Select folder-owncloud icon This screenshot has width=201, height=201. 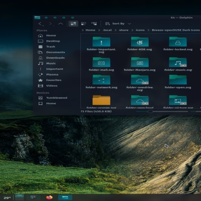(140, 100)
